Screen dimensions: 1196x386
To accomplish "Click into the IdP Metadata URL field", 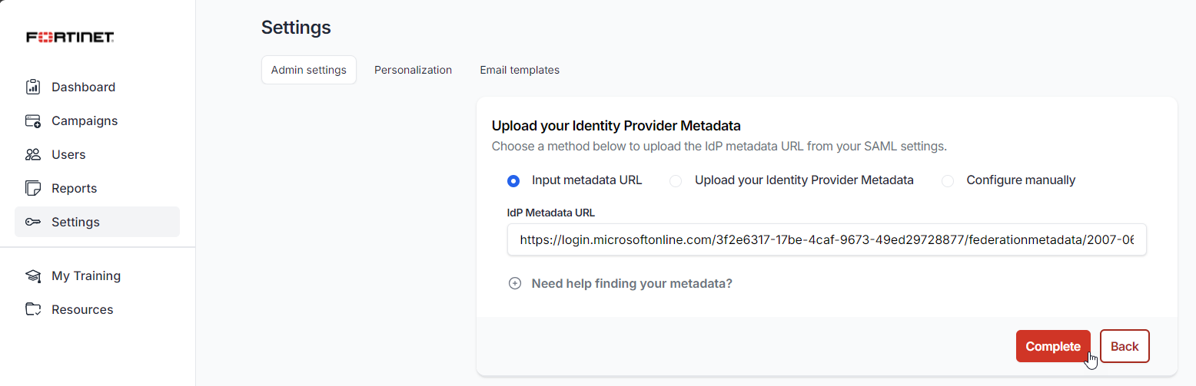I will (x=826, y=239).
